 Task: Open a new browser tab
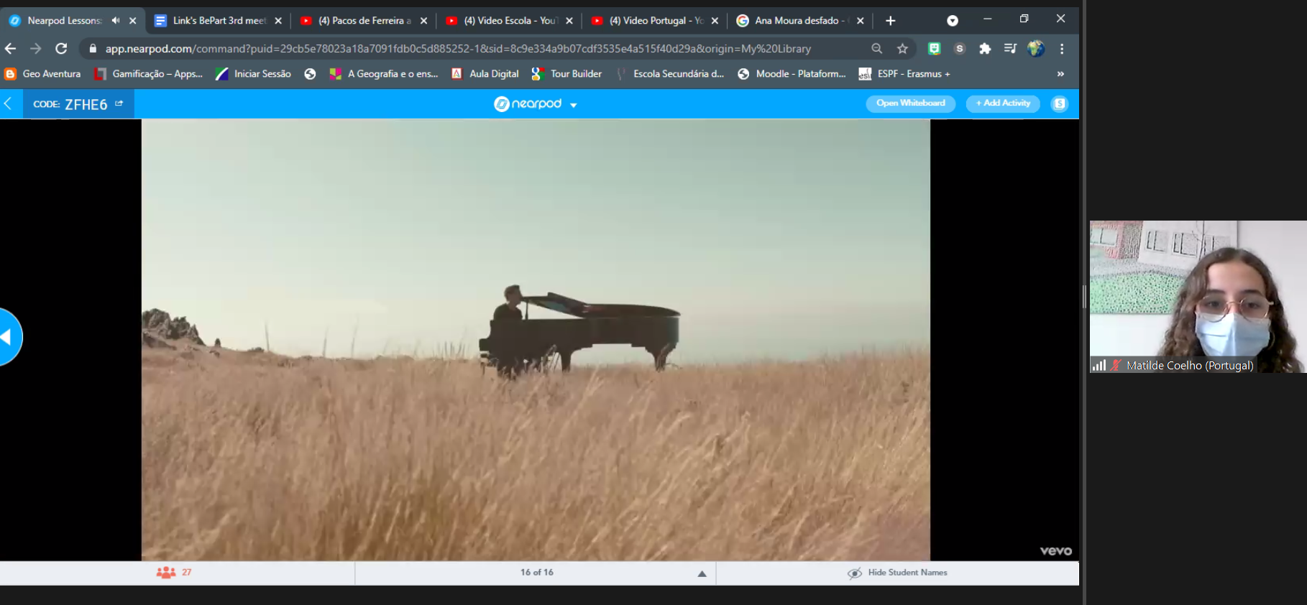tap(890, 21)
